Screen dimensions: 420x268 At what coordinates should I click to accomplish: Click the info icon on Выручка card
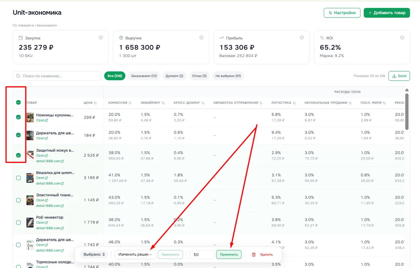coord(201,37)
